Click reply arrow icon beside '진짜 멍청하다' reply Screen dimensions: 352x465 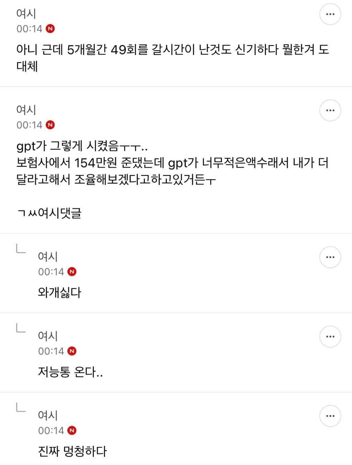(21, 407)
